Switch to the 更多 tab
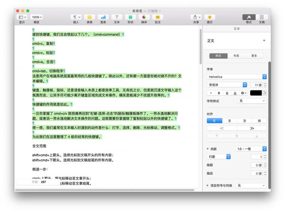This screenshot has width=285, height=212. pos(254,56)
